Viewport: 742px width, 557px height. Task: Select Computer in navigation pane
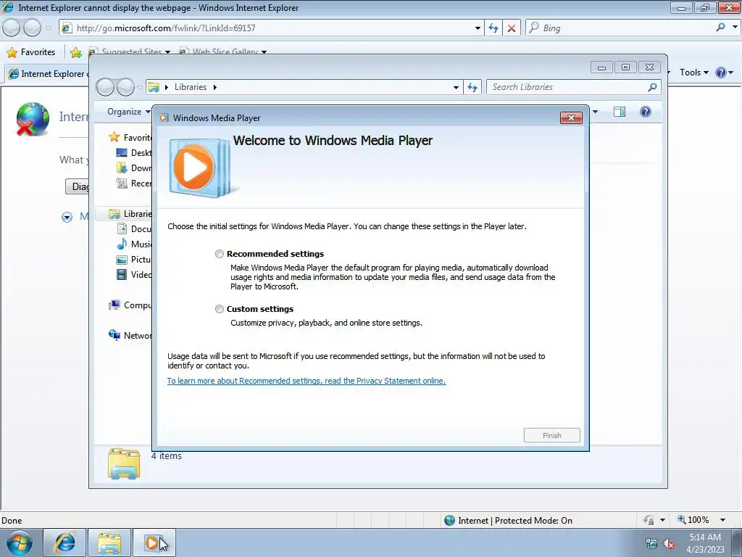click(x=130, y=305)
